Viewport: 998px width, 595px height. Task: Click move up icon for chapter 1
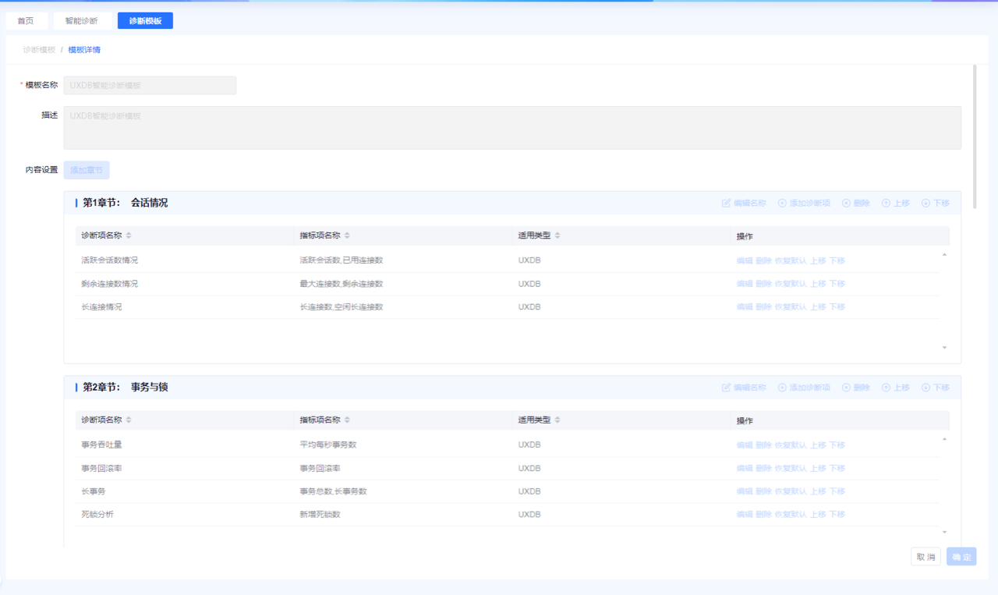coord(886,203)
